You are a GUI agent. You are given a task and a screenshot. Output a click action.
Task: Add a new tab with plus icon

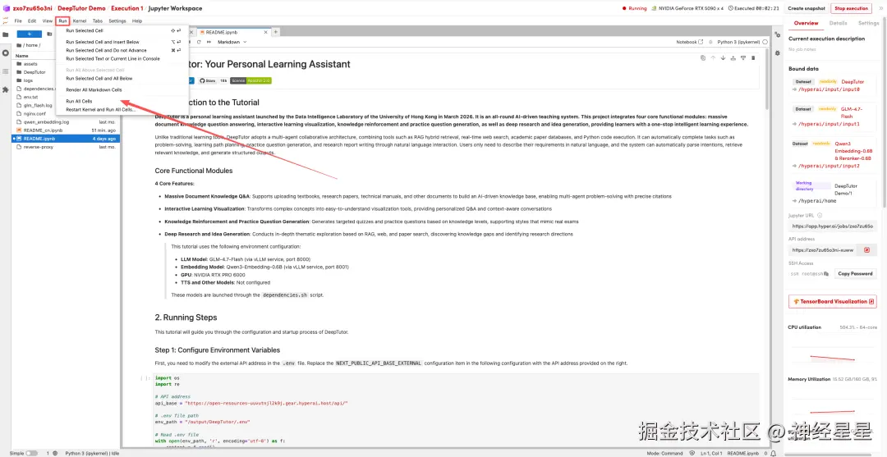(x=276, y=32)
